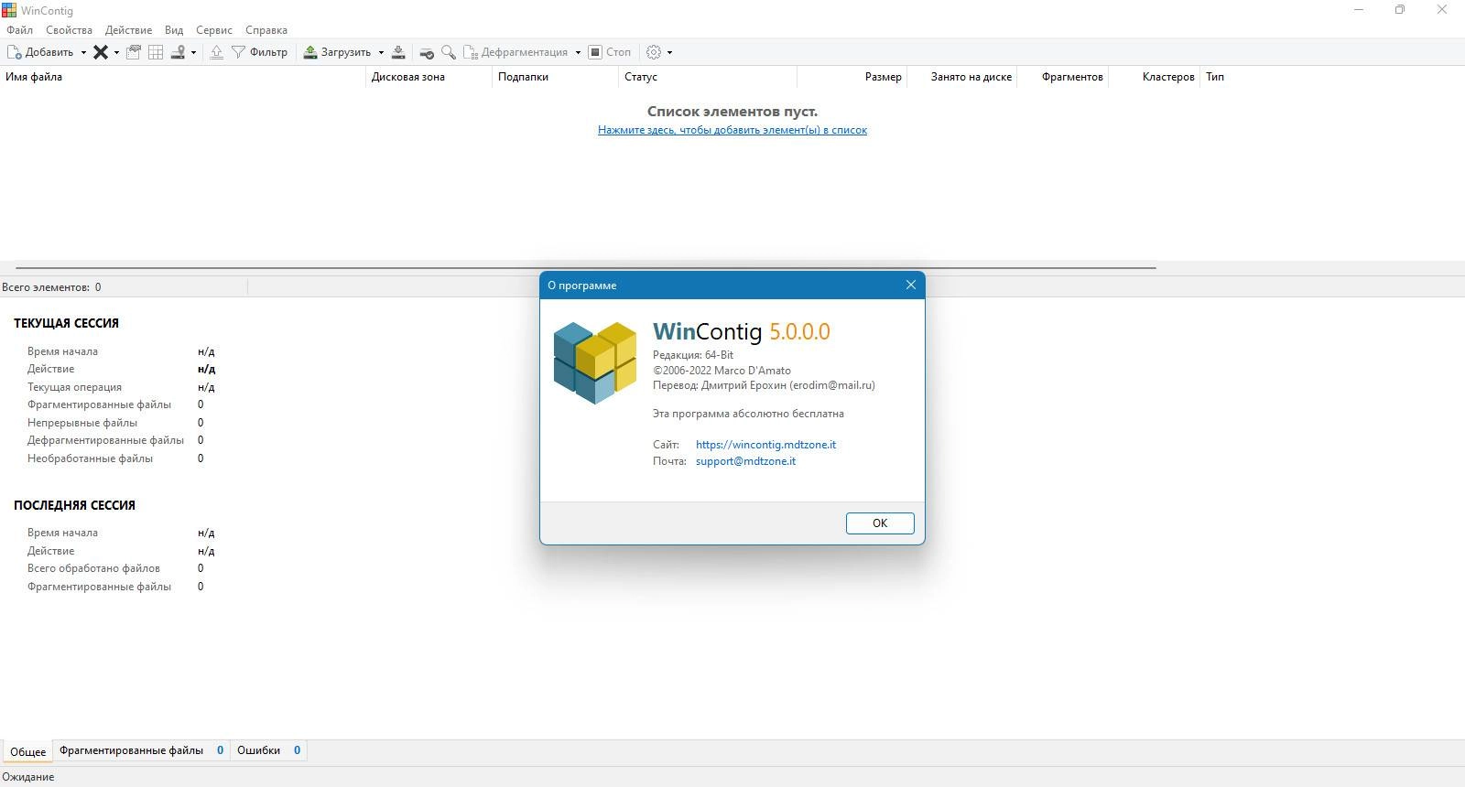Click the Добавить (Add) toolbar button
The width and height of the screenshot is (1465, 787).
pos(40,52)
